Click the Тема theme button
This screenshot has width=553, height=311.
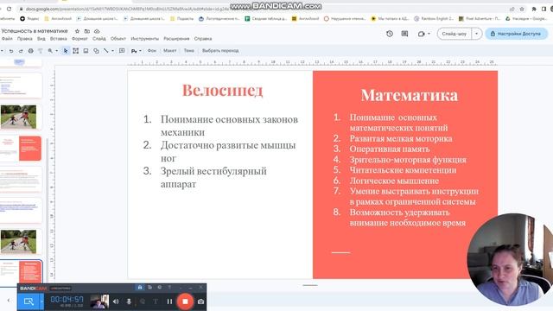coord(188,51)
